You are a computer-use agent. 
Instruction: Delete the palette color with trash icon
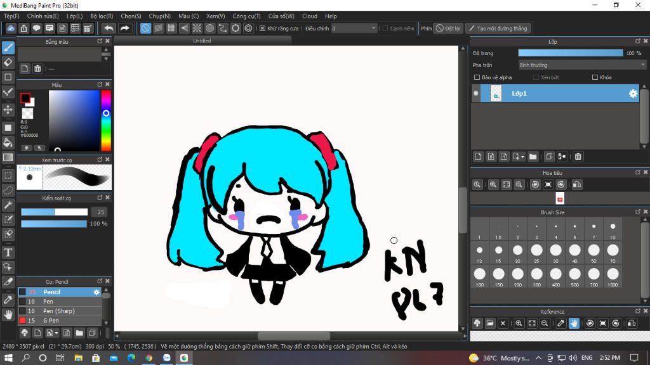tap(37, 68)
